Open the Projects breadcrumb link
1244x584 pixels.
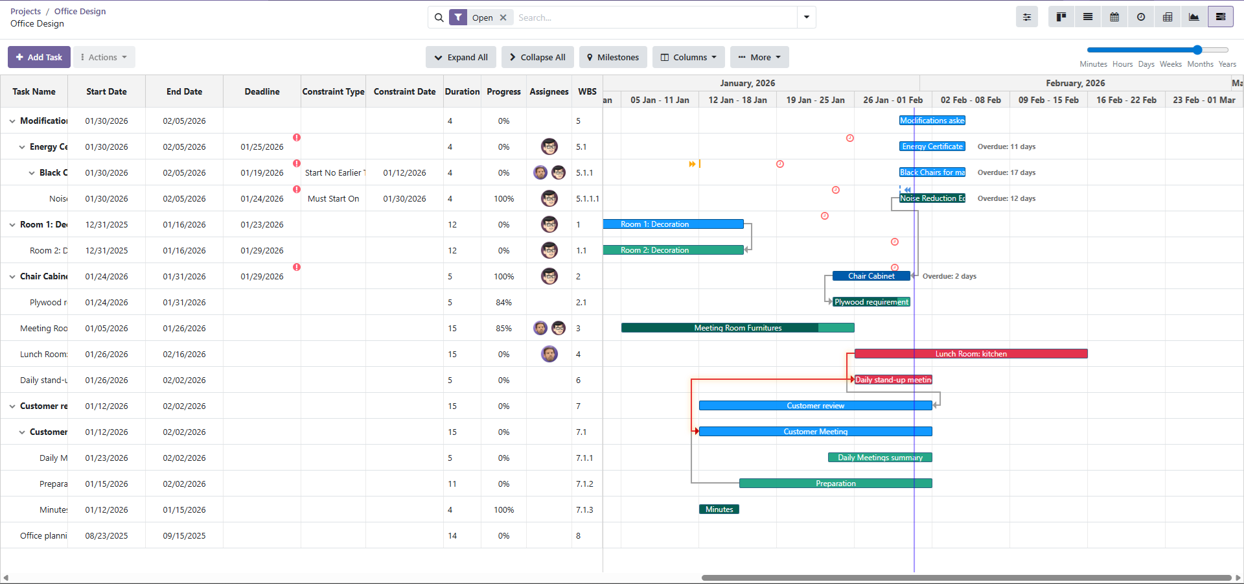tap(25, 11)
